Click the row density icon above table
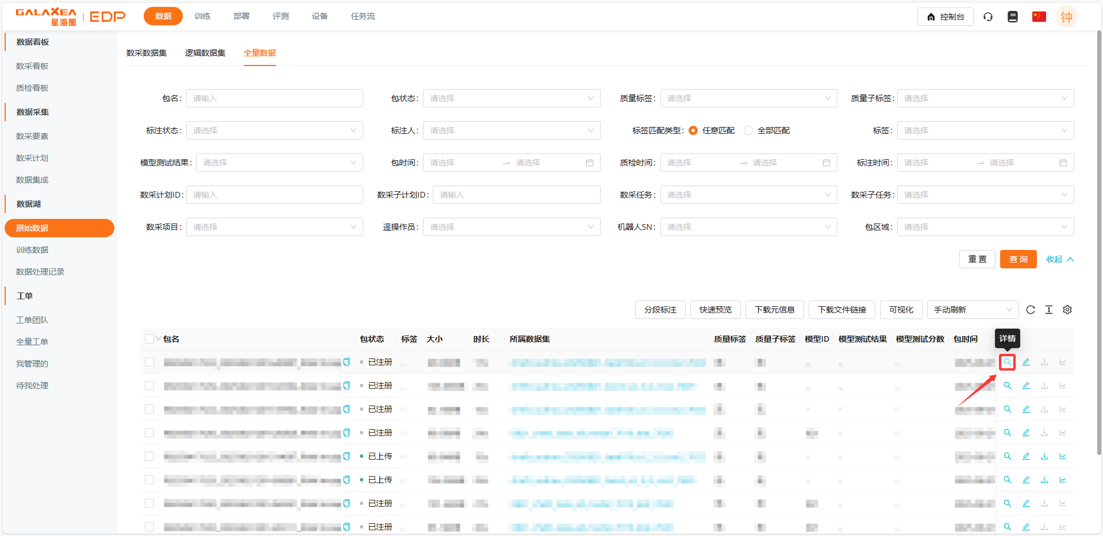The image size is (1103, 536). click(1049, 310)
